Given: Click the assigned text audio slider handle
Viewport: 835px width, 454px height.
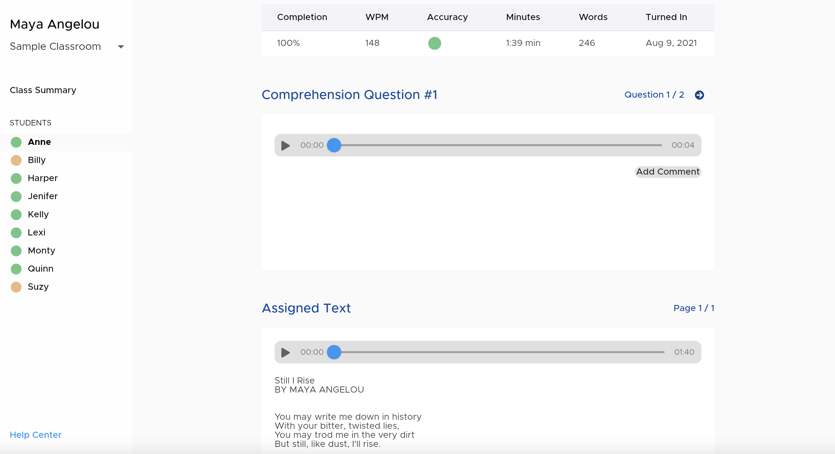Looking at the screenshot, I should [x=334, y=352].
